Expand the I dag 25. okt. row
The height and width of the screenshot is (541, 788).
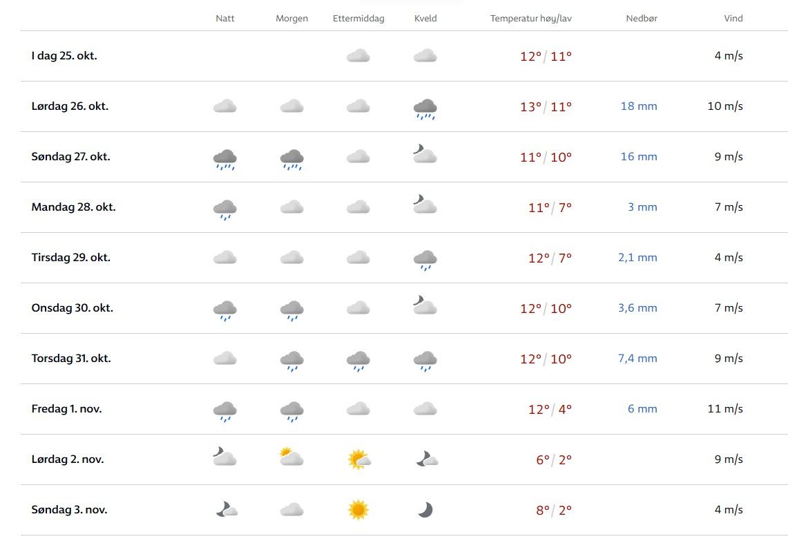click(x=64, y=56)
